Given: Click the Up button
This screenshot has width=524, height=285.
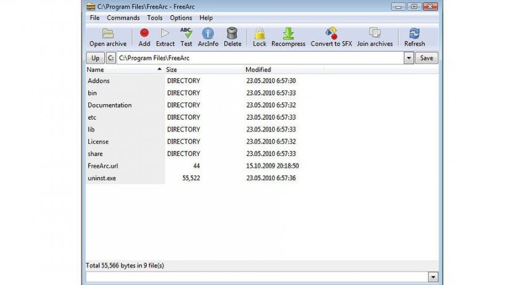Looking at the screenshot, I should coord(95,58).
